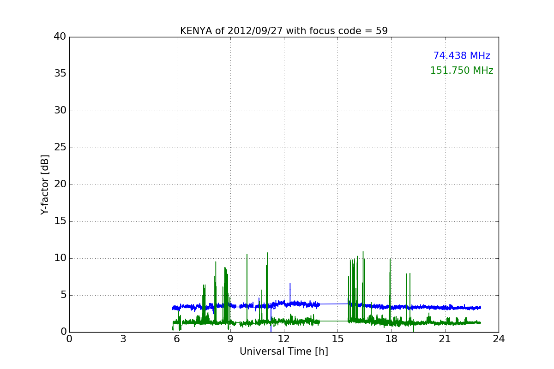Click y-axis tick label 30
Image resolution: width=554 pixels, height=369 pixels.
60,111
